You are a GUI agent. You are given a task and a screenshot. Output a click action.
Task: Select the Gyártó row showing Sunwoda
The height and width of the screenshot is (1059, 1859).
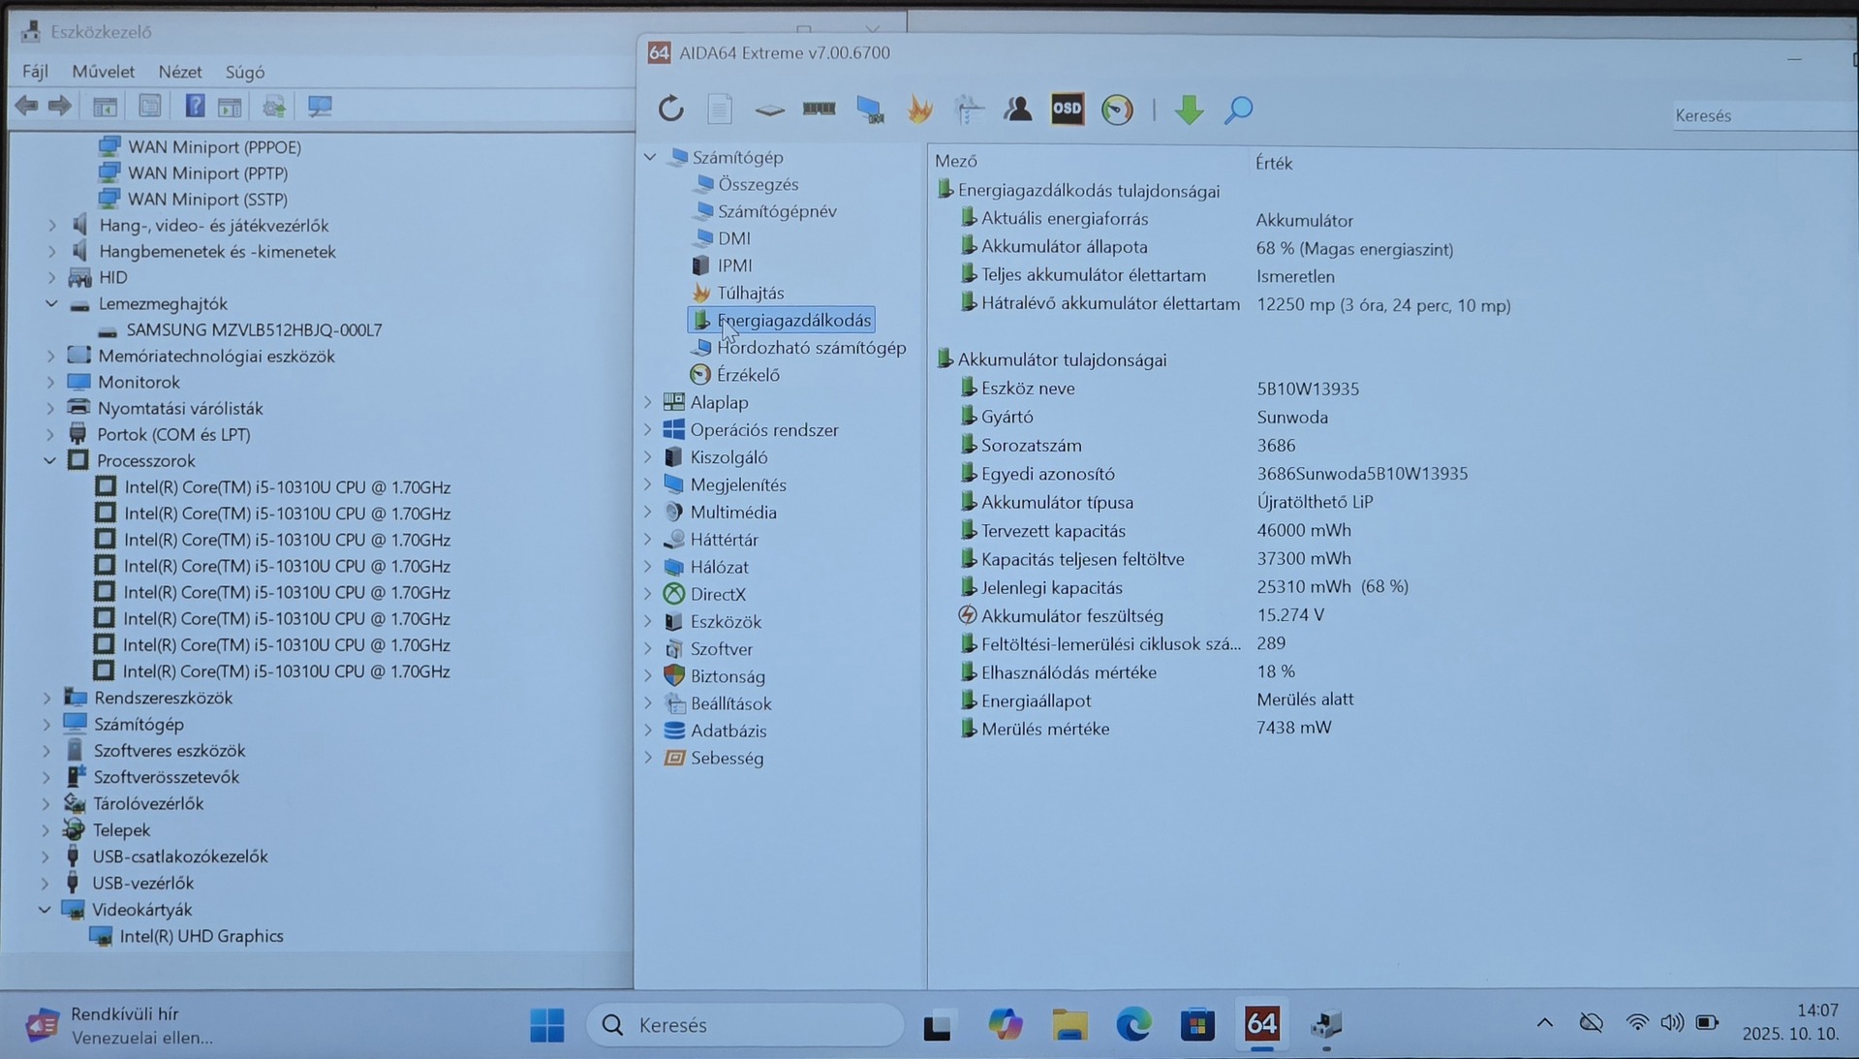[x=1143, y=417]
